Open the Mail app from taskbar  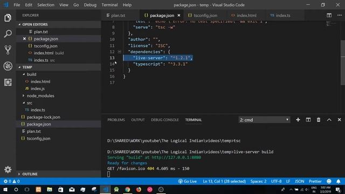tap(72, 189)
